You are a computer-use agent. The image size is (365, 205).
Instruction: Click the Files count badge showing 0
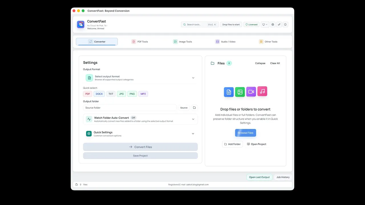click(229, 63)
